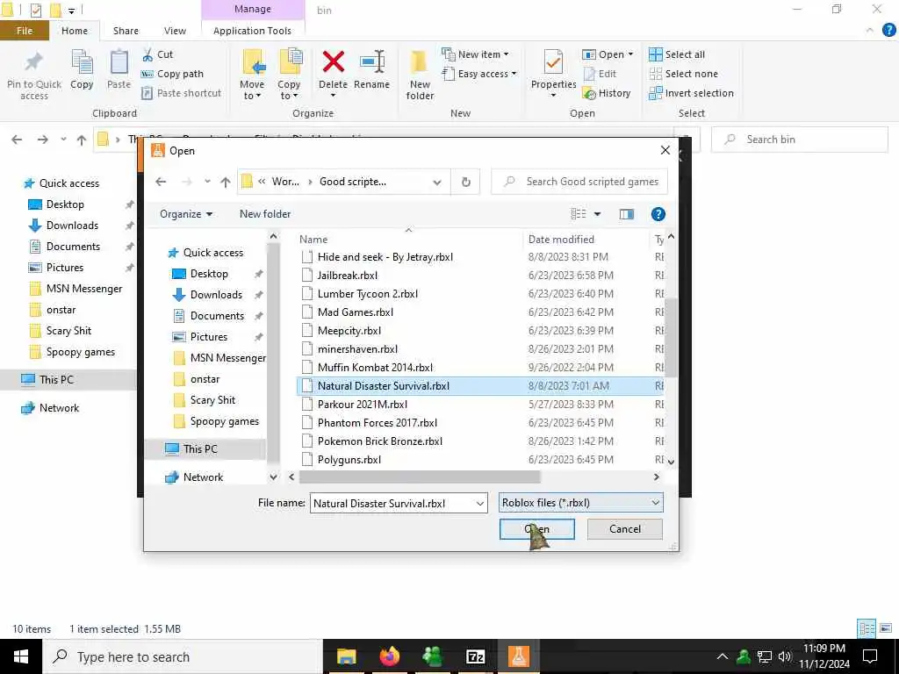This screenshot has width=899, height=674.
Task: Click the Manage contextual tab
Action: tap(253, 9)
